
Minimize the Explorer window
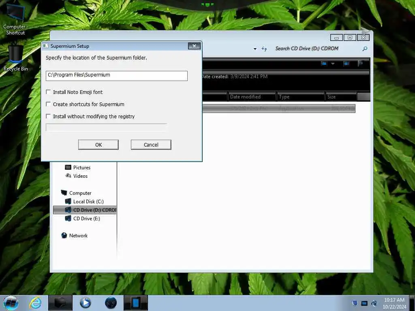(x=336, y=38)
